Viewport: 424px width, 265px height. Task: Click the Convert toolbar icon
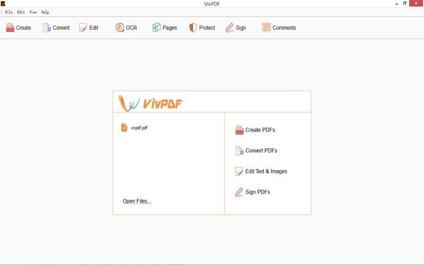[47, 28]
